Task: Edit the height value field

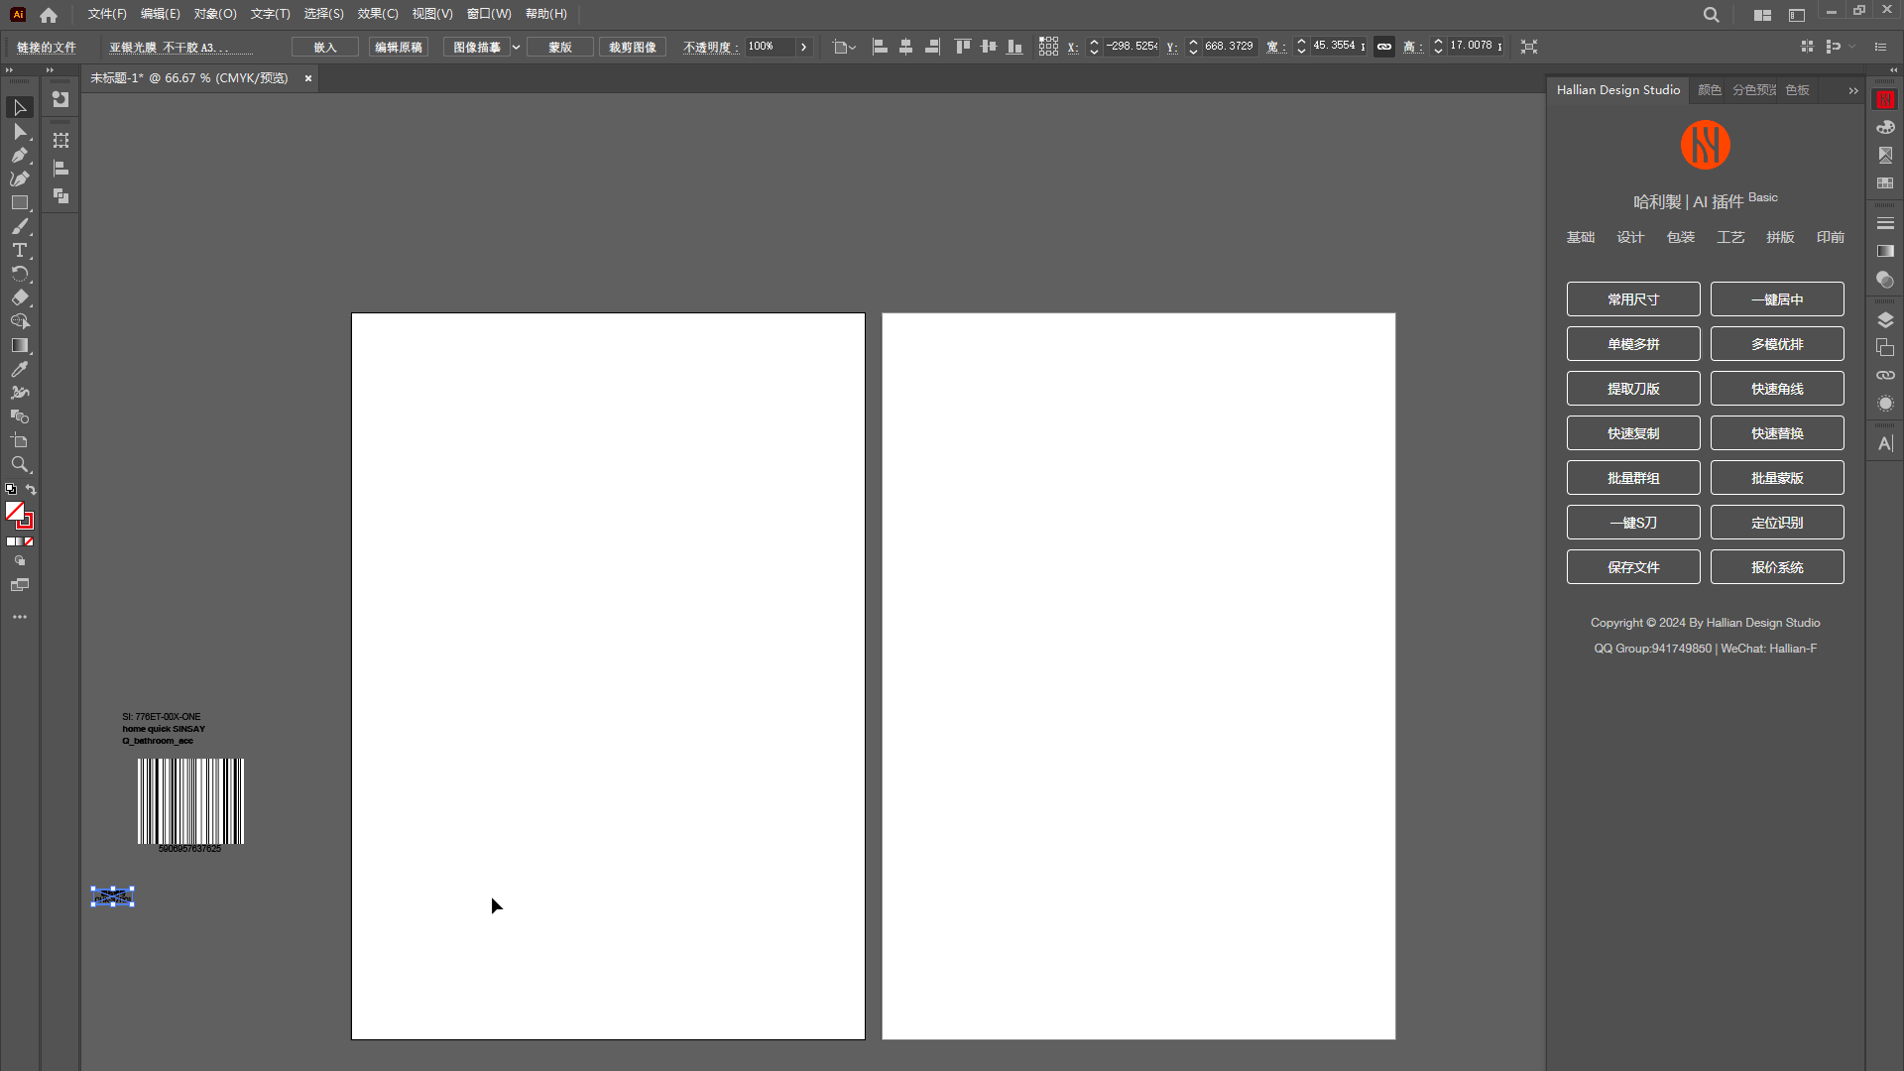Action: tap(1474, 47)
